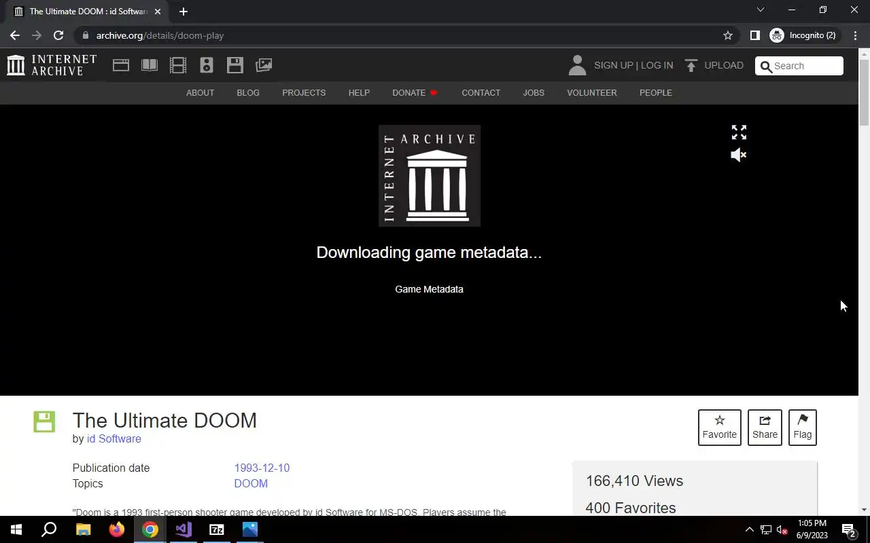This screenshot has height=543, width=870.
Task: Open File Explorer from taskbar
Action: pyautogui.click(x=83, y=529)
